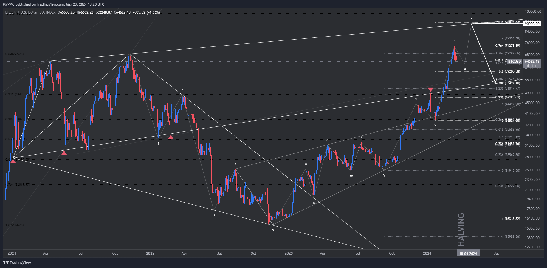The image size is (547, 268).
Task: Click the TradingView logo in the footer
Action: point(17,263)
